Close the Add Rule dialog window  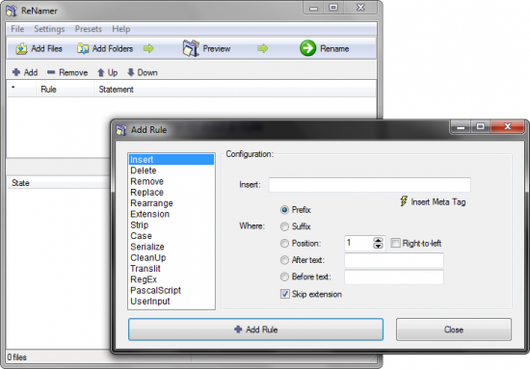point(508,126)
